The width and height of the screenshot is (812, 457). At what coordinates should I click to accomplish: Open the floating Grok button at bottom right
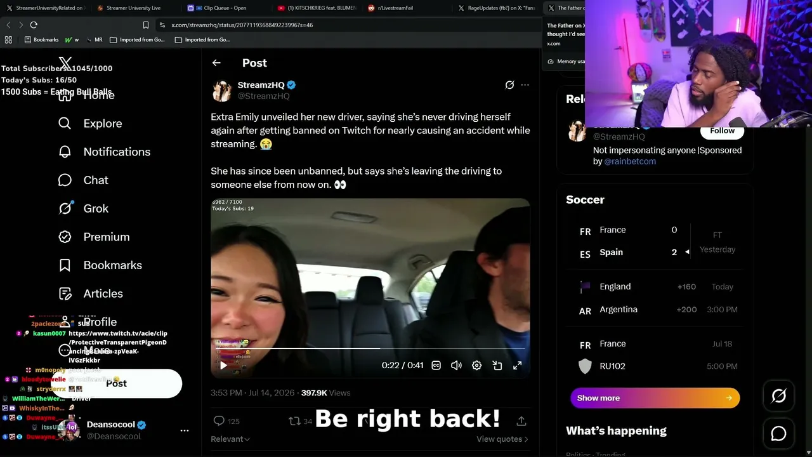click(778, 397)
